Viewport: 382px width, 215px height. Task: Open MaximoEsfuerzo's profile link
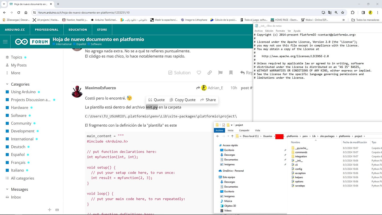[100, 88]
